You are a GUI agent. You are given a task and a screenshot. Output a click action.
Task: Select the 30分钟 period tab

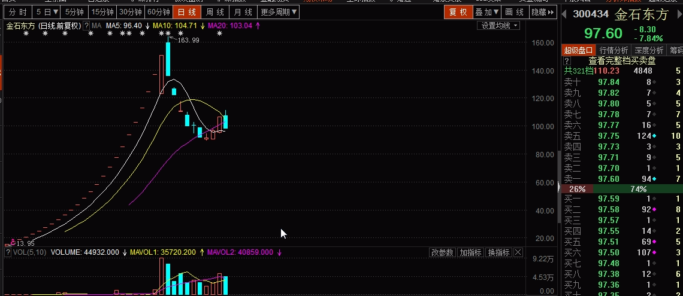tap(131, 12)
